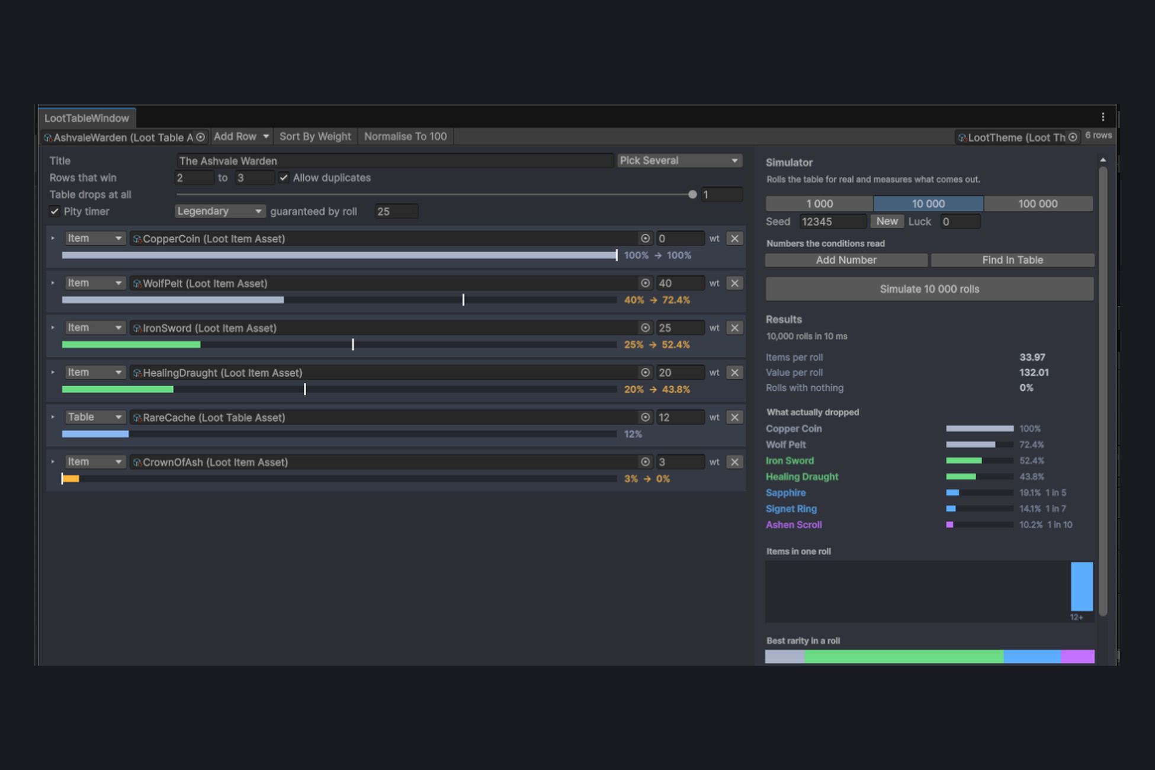
Task: Remove the CrownOfAsh row
Action: pos(734,462)
